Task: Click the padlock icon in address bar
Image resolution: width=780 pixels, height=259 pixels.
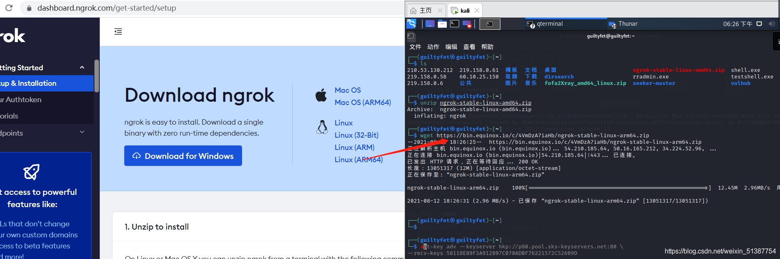Action: [29, 8]
